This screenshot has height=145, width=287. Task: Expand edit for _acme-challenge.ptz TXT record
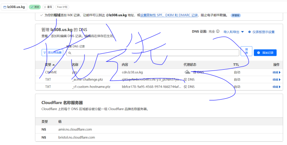click(276, 80)
